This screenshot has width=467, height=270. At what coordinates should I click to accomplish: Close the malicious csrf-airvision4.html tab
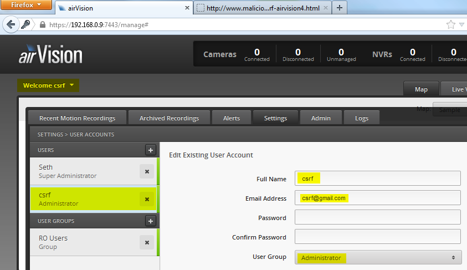[326, 8]
